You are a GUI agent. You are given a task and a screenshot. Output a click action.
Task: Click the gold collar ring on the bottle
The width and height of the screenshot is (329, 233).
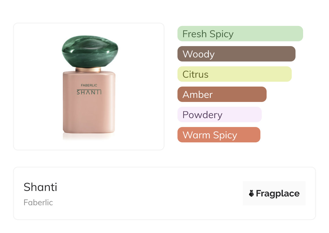(x=88, y=70)
